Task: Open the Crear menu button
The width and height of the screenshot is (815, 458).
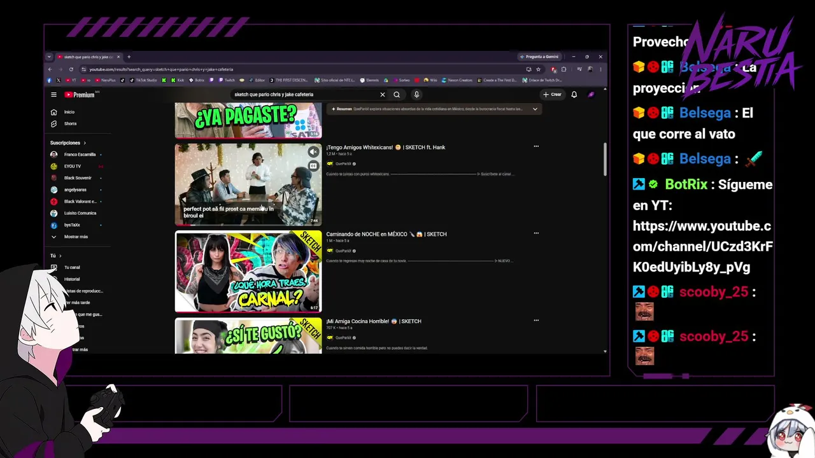Action: click(552, 95)
